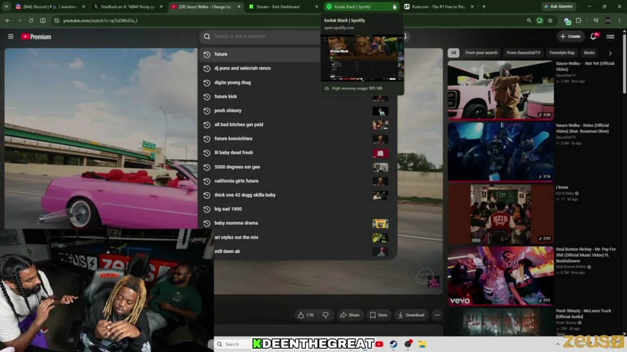The height and width of the screenshot is (352, 627).
Task: Select 'digits young thug' suggestion
Action: coord(297,83)
